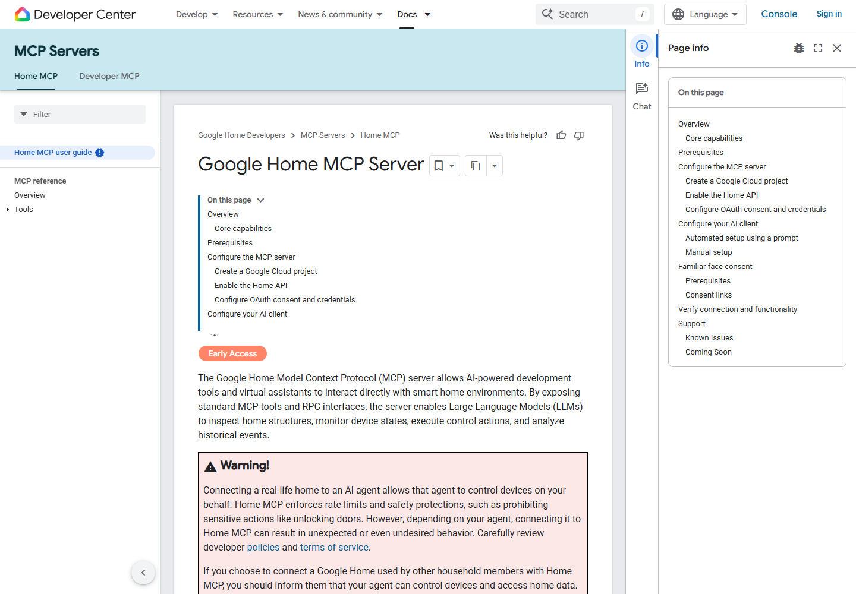Close the Page info panel
Image resolution: width=856 pixels, height=594 pixels.
tap(837, 48)
